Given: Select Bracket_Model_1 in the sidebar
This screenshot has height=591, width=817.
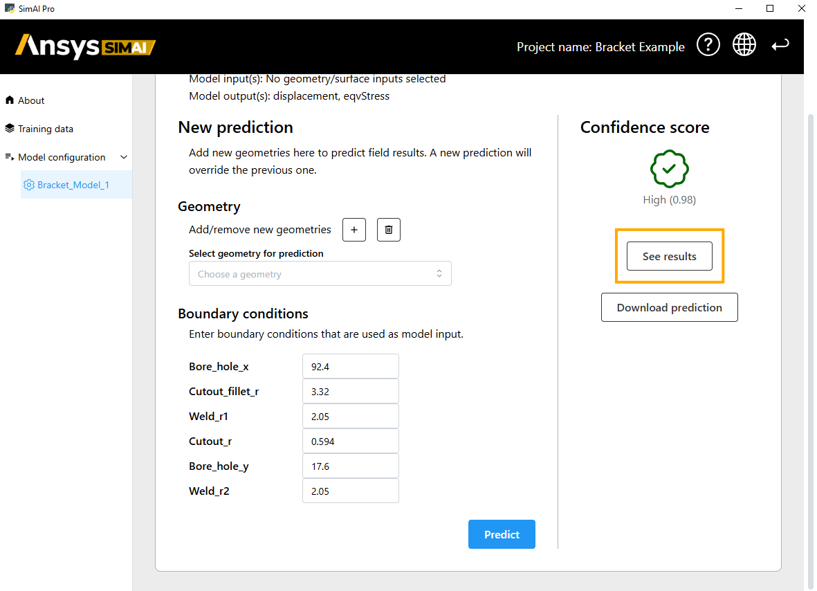Looking at the screenshot, I should (73, 185).
